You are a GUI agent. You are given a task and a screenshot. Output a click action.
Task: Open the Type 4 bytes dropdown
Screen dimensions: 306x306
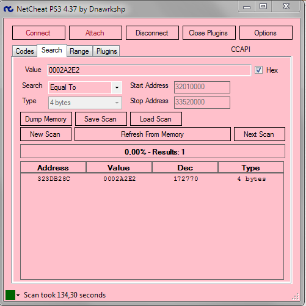[x=85, y=103]
